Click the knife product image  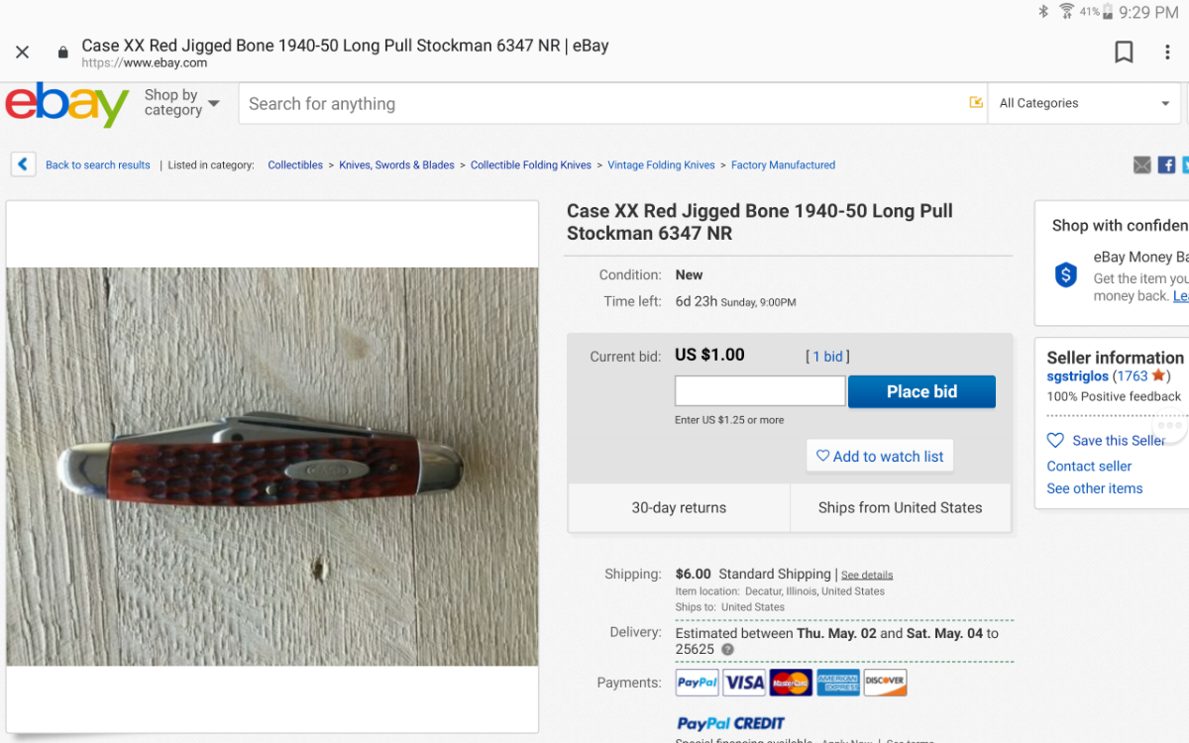pyautogui.click(x=272, y=467)
